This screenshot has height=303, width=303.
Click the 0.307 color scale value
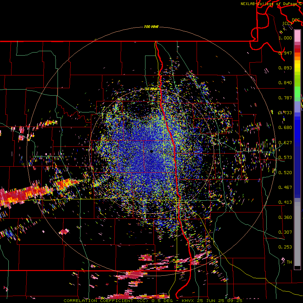point(285,232)
